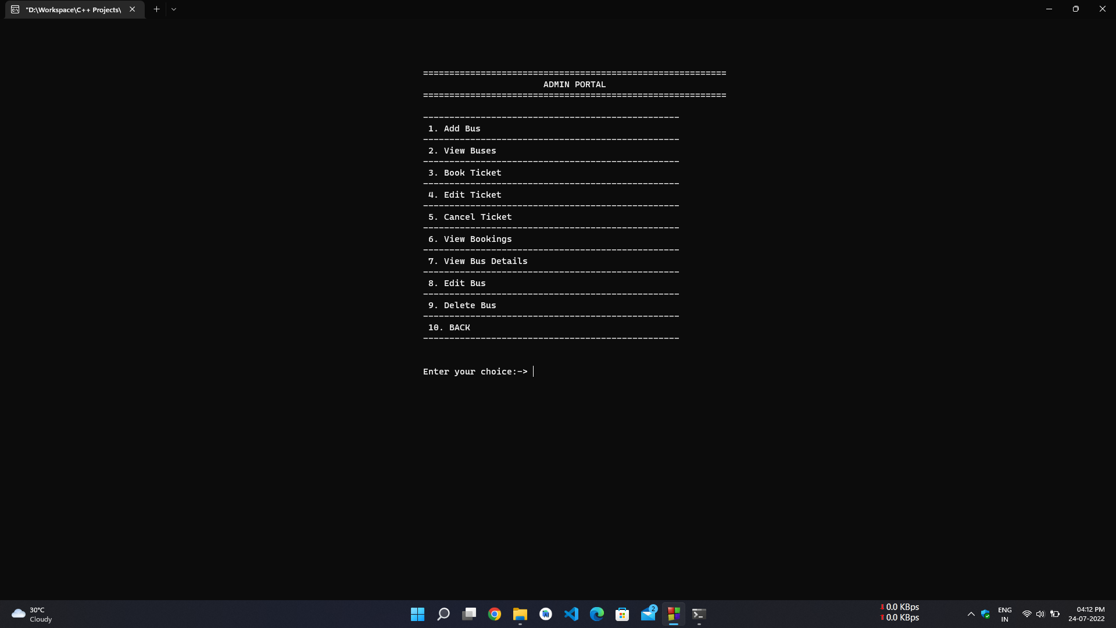The width and height of the screenshot is (1116, 628).
Task: Open File Explorer from taskbar
Action: 520,614
